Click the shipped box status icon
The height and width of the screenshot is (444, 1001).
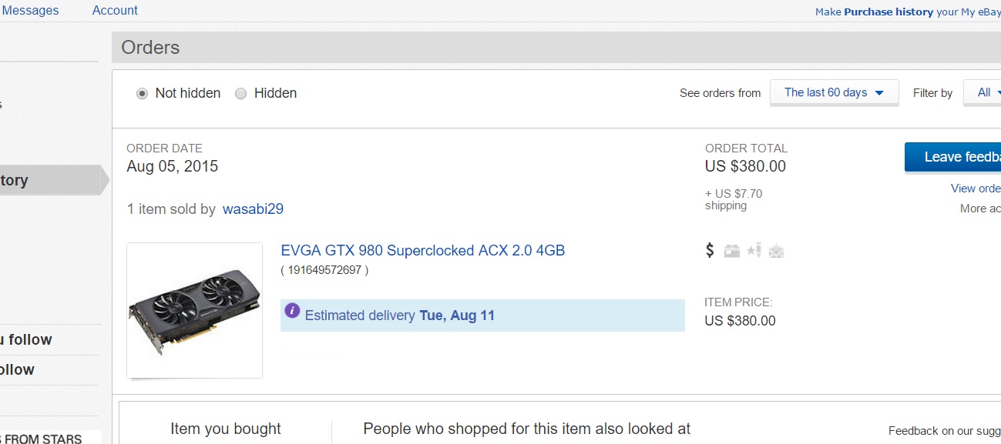[x=732, y=251]
